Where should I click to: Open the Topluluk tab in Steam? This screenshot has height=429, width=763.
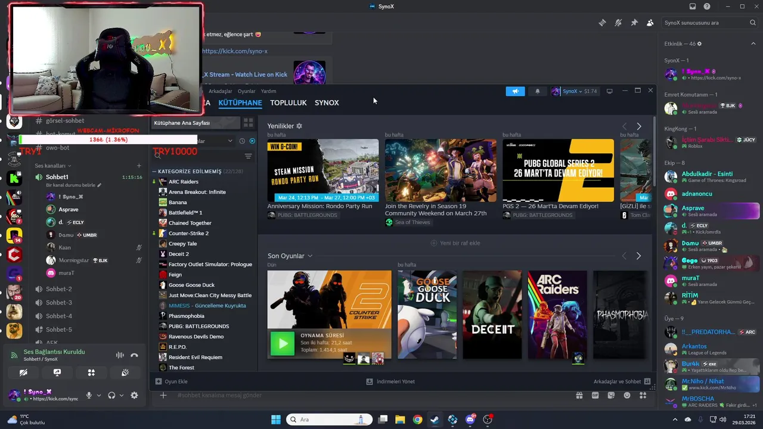[x=289, y=102]
